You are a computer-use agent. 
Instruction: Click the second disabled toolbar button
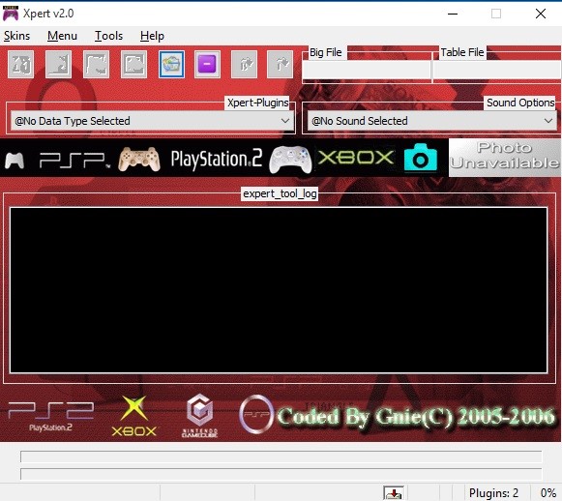tap(58, 65)
